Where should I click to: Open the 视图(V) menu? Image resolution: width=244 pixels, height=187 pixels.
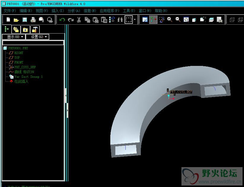coord(42,11)
